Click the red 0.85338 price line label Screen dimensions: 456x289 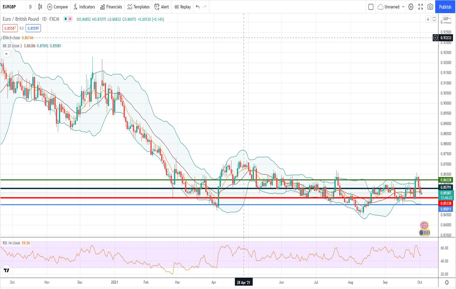tap(446, 203)
